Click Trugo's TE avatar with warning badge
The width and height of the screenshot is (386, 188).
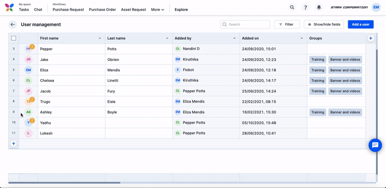click(x=28, y=101)
